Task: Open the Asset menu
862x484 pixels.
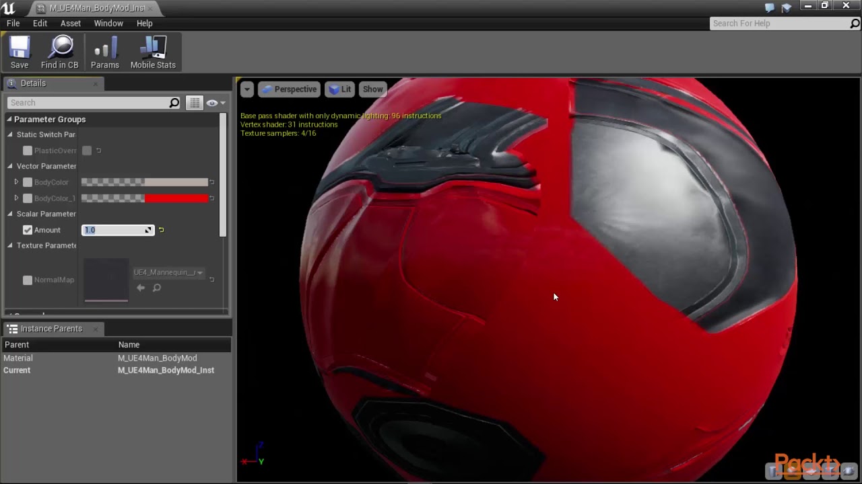Action: click(71, 24)
